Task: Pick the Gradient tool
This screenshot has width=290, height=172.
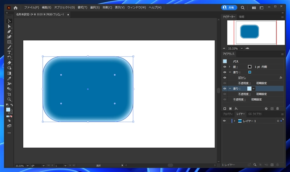Action: click(9, 73)
